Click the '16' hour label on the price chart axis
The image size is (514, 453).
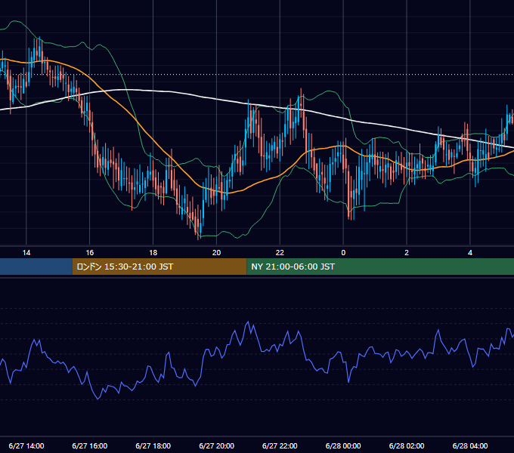[89, 253]
